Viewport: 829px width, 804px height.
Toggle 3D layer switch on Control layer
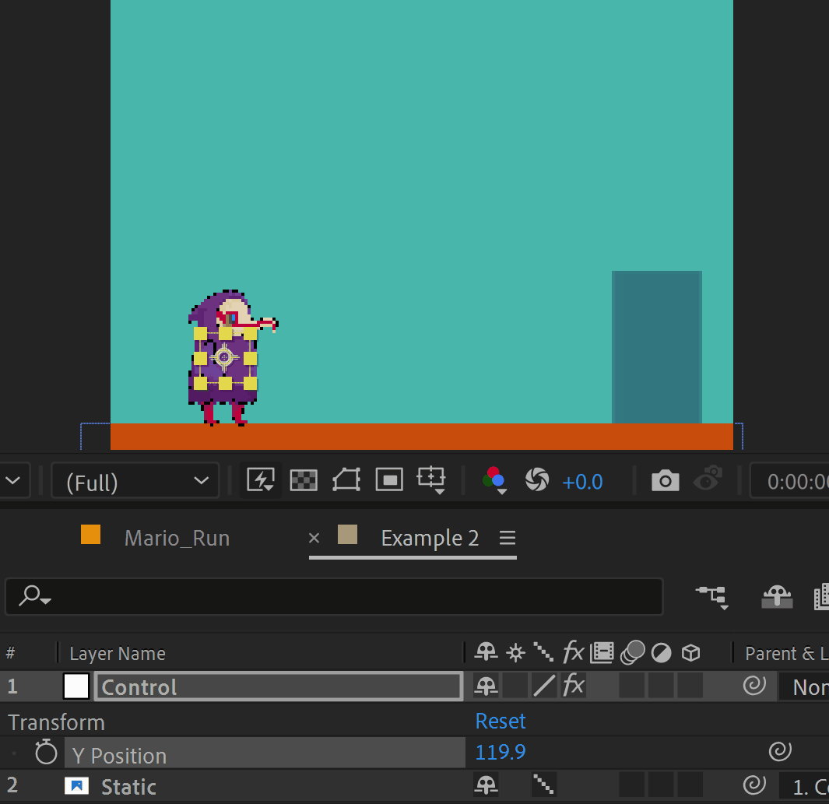point(690,686)
